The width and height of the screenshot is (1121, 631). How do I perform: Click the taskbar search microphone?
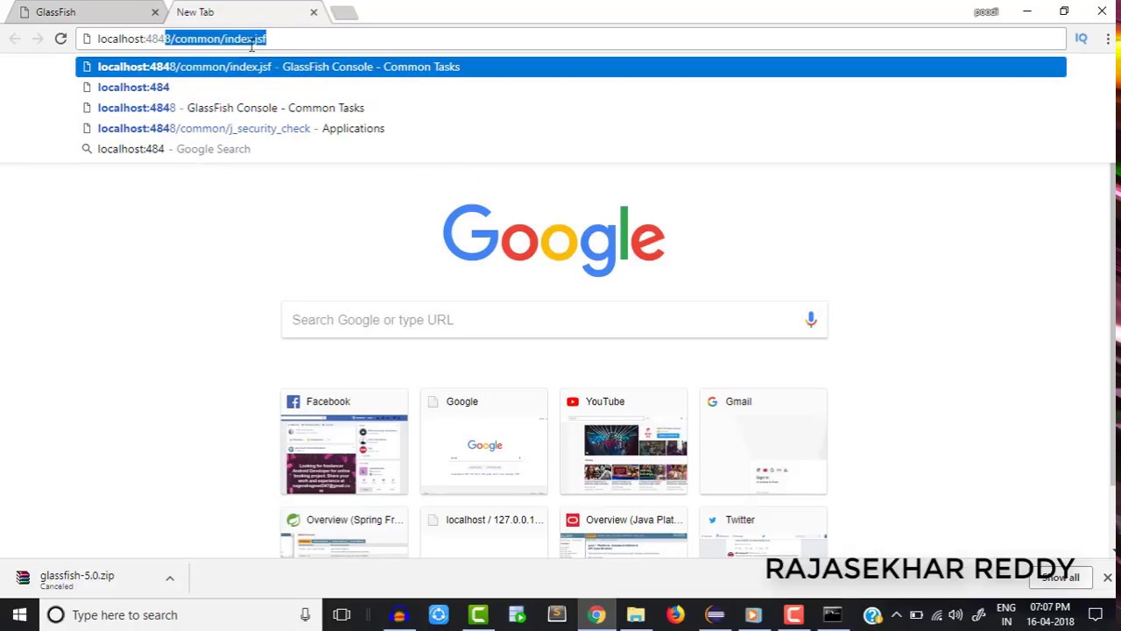point(305,615)
